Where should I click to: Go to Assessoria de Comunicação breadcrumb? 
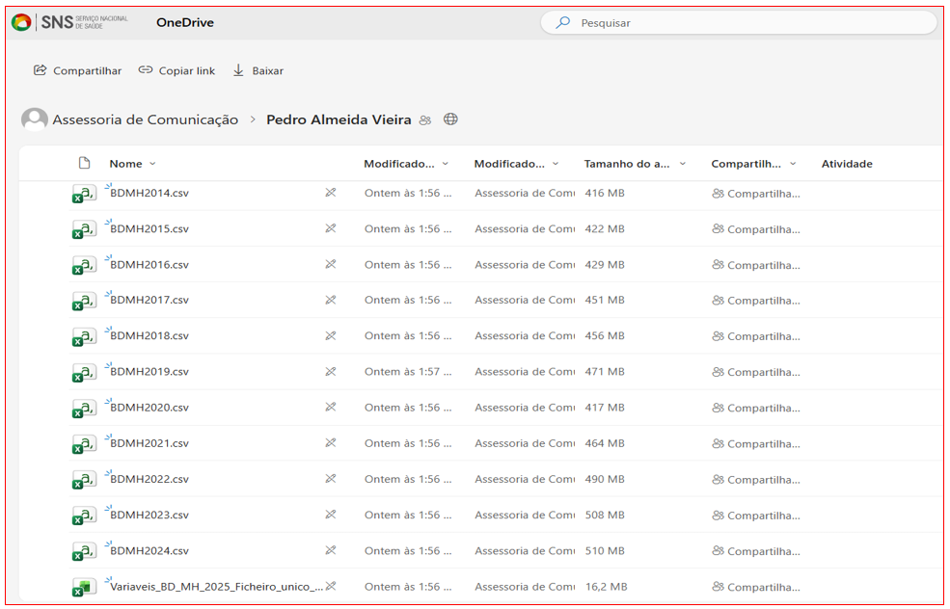click(145, 119)
